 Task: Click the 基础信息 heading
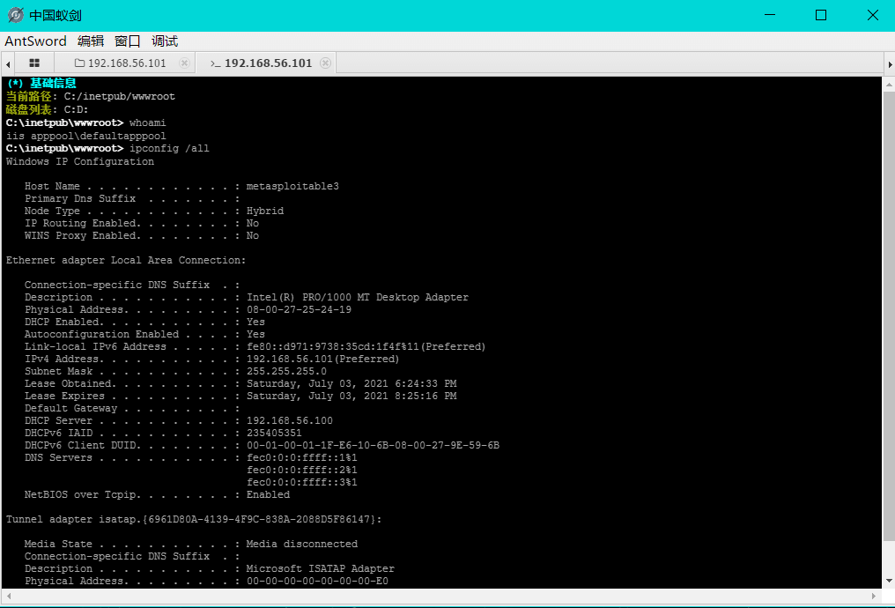pos(53,83)
